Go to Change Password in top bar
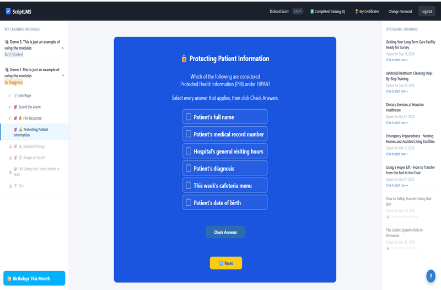Image resolution: width=441 pixels, height=290 pixels. pos(400,12)
